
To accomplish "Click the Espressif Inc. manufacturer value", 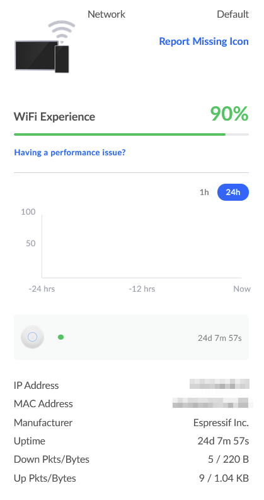I will point(221,423).
